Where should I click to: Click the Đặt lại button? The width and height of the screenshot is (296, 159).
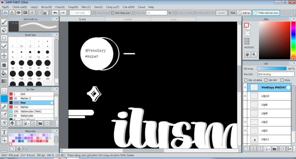(x=244, y=13)
